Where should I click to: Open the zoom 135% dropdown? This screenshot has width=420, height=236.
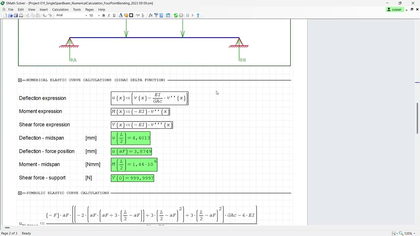pos(415,233)
